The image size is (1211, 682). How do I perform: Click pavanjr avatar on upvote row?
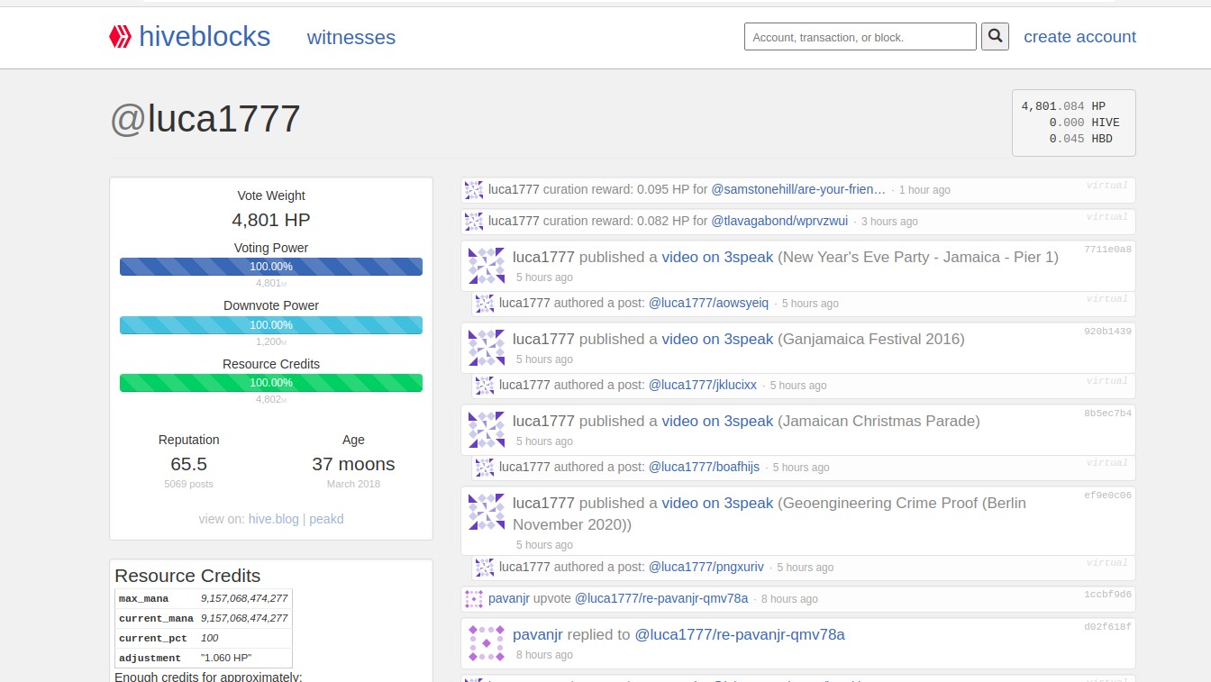click(474, 599)
